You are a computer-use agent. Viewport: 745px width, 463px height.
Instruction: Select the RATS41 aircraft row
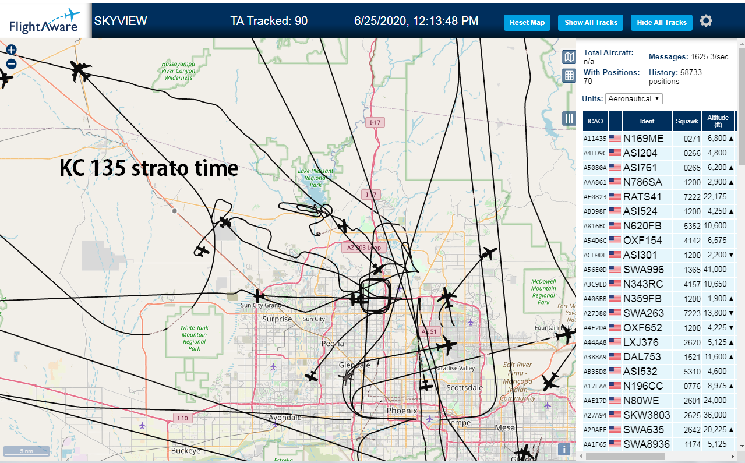pos(659,197)
